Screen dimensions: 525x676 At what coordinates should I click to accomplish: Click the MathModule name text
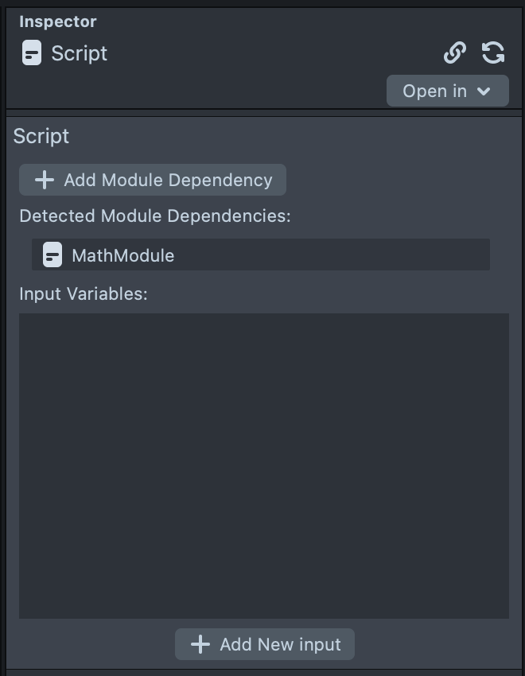122,255
